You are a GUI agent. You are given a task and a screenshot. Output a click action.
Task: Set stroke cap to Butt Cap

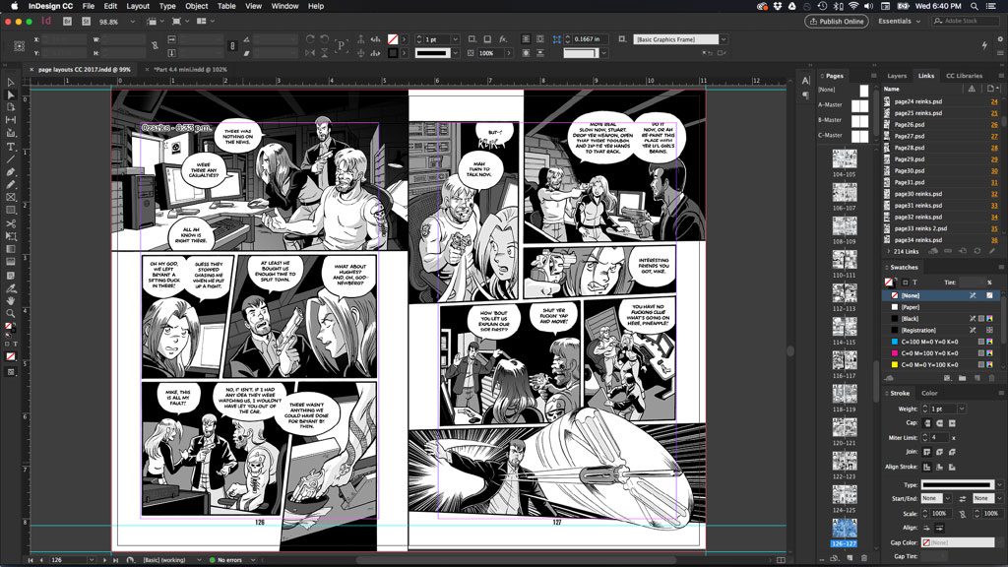click(x=927, y=423)
